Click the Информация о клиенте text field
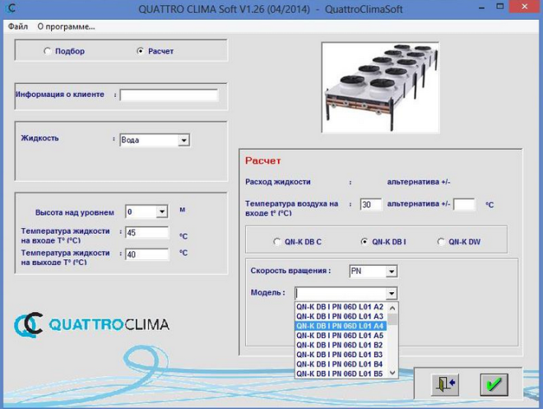The height and width of the screenshot is (409, 543). pyautogui.click(x=169, y=95)
